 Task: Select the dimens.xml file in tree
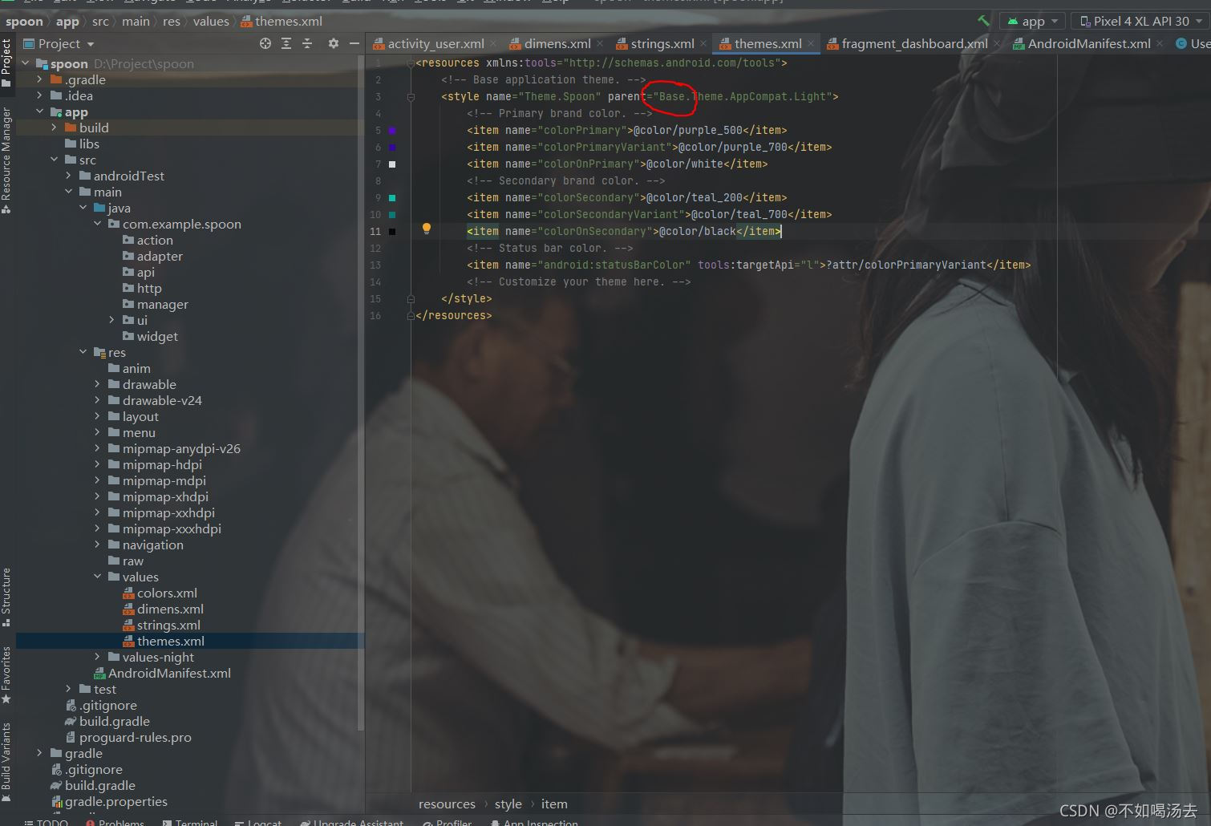click(163, 609)
